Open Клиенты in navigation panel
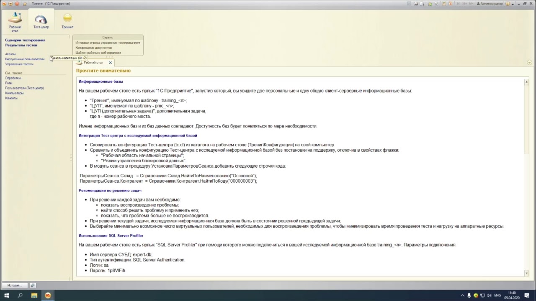Viewport: 536px width, 301px height. point(11,98)
